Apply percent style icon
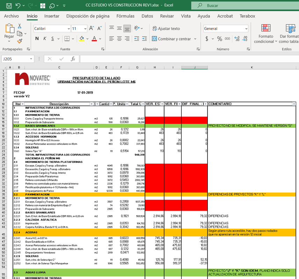Viewport: 299px width, 279px height. click(x=220, y=39)
